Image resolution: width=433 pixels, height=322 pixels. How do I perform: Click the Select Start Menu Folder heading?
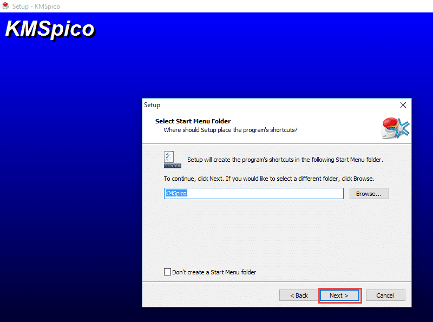click(193, 121)
